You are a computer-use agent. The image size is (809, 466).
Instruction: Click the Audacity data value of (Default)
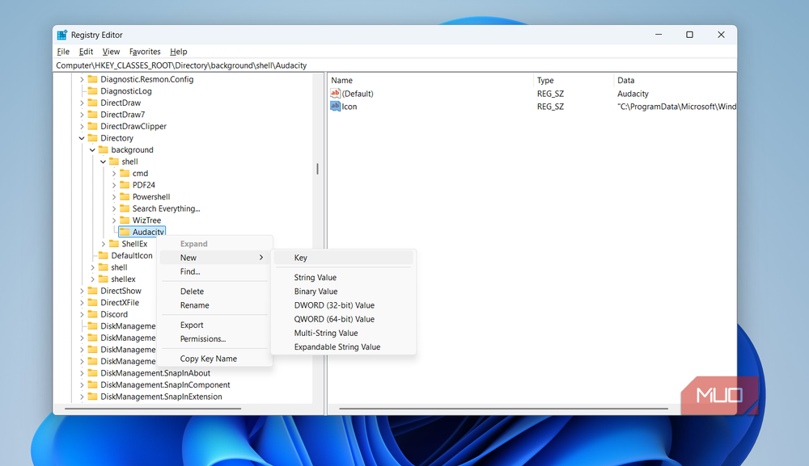click(x=633, y=94)
